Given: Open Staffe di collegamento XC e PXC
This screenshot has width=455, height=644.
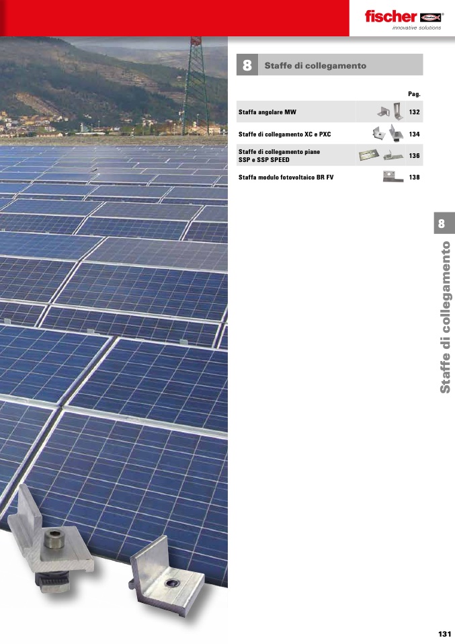Looking at the screenshot, I should coord(284,134).
